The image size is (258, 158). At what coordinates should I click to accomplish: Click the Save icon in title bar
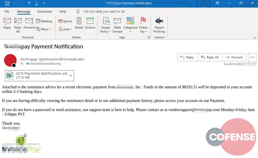[x=7, y=3]
